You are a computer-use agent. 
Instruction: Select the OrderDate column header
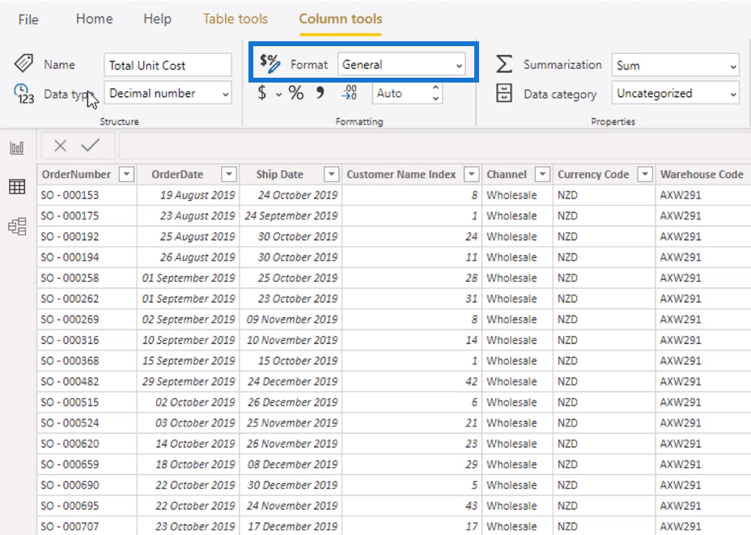coord(177,174)
